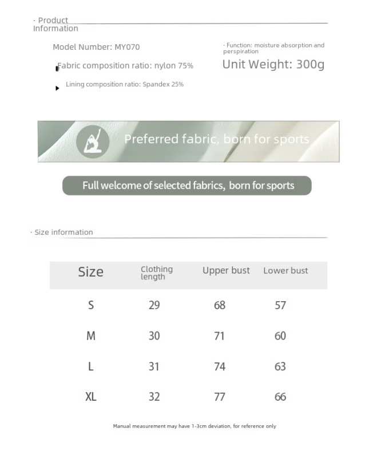Select the XL size row label

[91, 397]
